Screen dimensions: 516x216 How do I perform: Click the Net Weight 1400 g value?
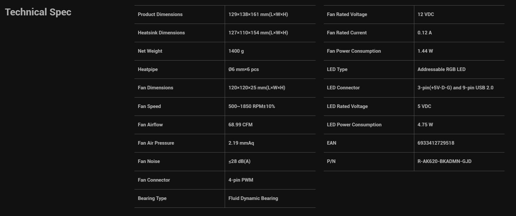(236, 51)
